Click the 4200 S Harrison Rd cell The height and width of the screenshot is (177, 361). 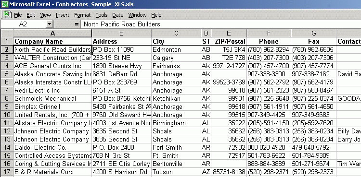pyautogui.click(x=122, y=172)
